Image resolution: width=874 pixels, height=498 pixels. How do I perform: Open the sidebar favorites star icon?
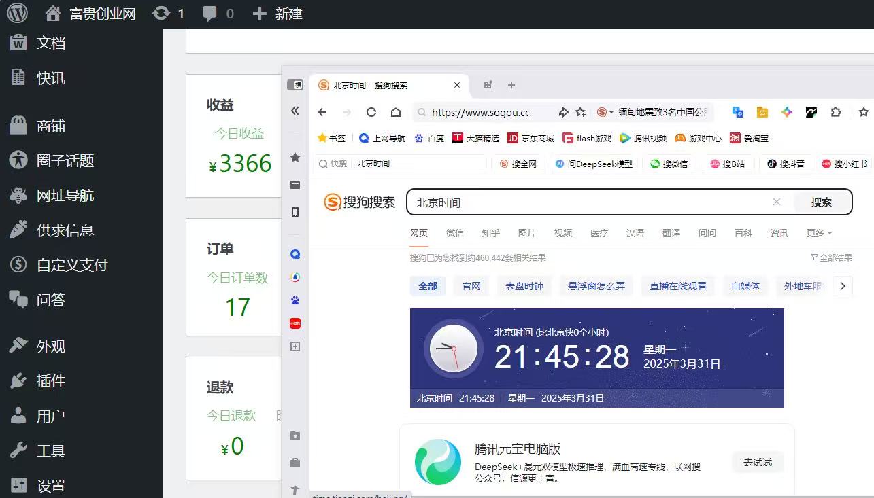(x=295, y=158)
